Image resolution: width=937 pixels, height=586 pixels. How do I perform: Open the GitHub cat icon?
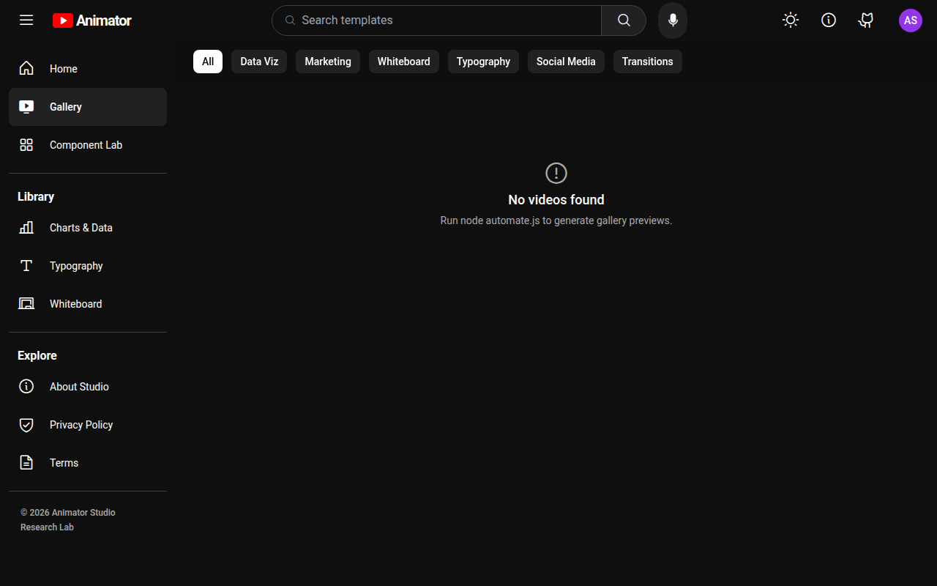click(x=867, y=21)
